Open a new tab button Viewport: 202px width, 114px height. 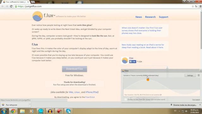point(33,2)
